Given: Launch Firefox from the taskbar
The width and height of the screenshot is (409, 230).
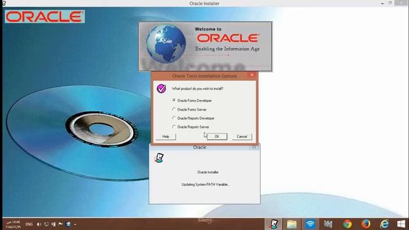Looking at the screenshot, I should [366, 224].
